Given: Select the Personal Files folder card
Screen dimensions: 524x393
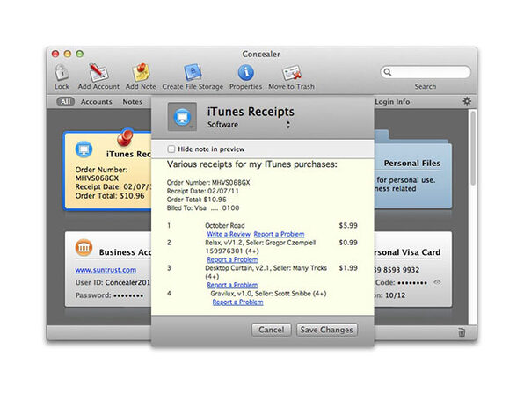Looking at the screenshot, I should [x=413, y=171].
